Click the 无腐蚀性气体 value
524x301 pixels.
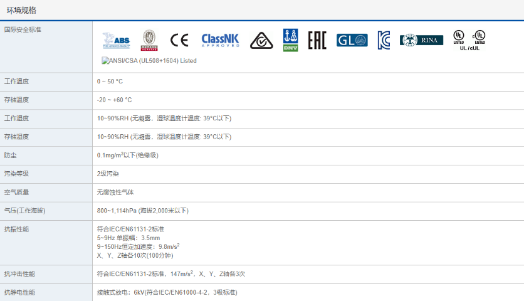[x=115, y=192]
